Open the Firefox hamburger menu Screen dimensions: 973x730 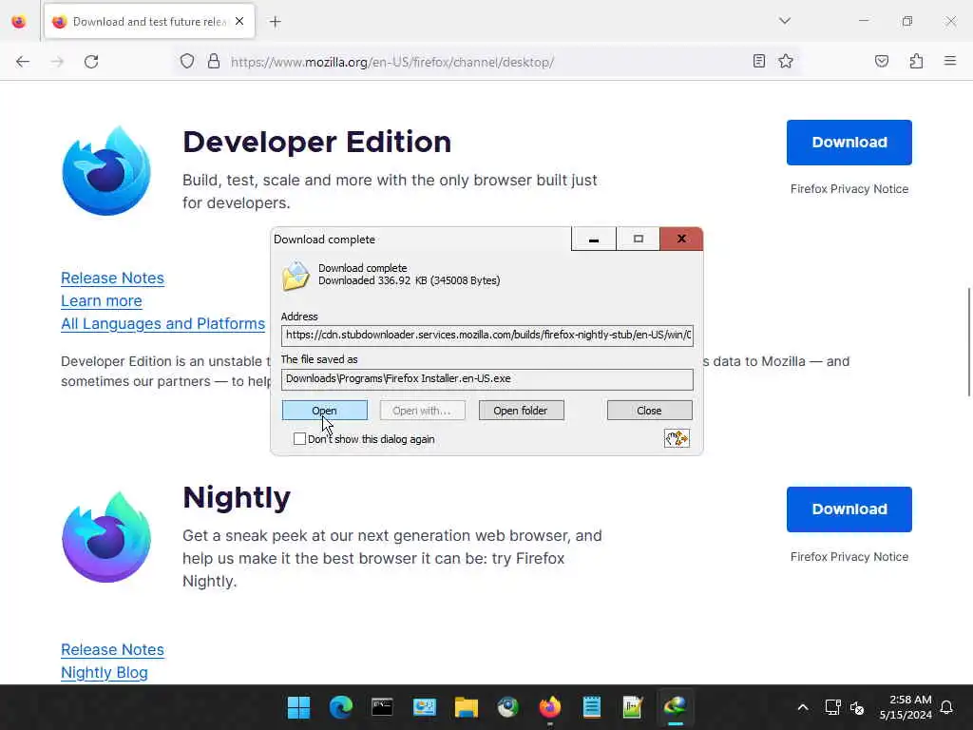pos(950,61)
